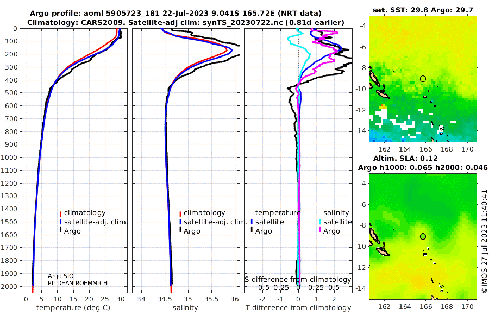Click the salinity axis tick '34.5'
This screenshot has width=489, height=315.
tap(164, 299)
